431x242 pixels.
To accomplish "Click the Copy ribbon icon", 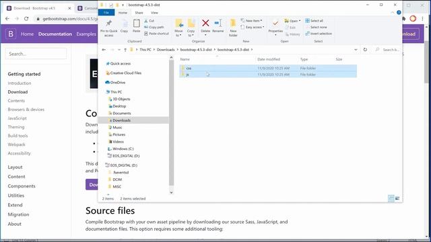I will coord(124,27).
